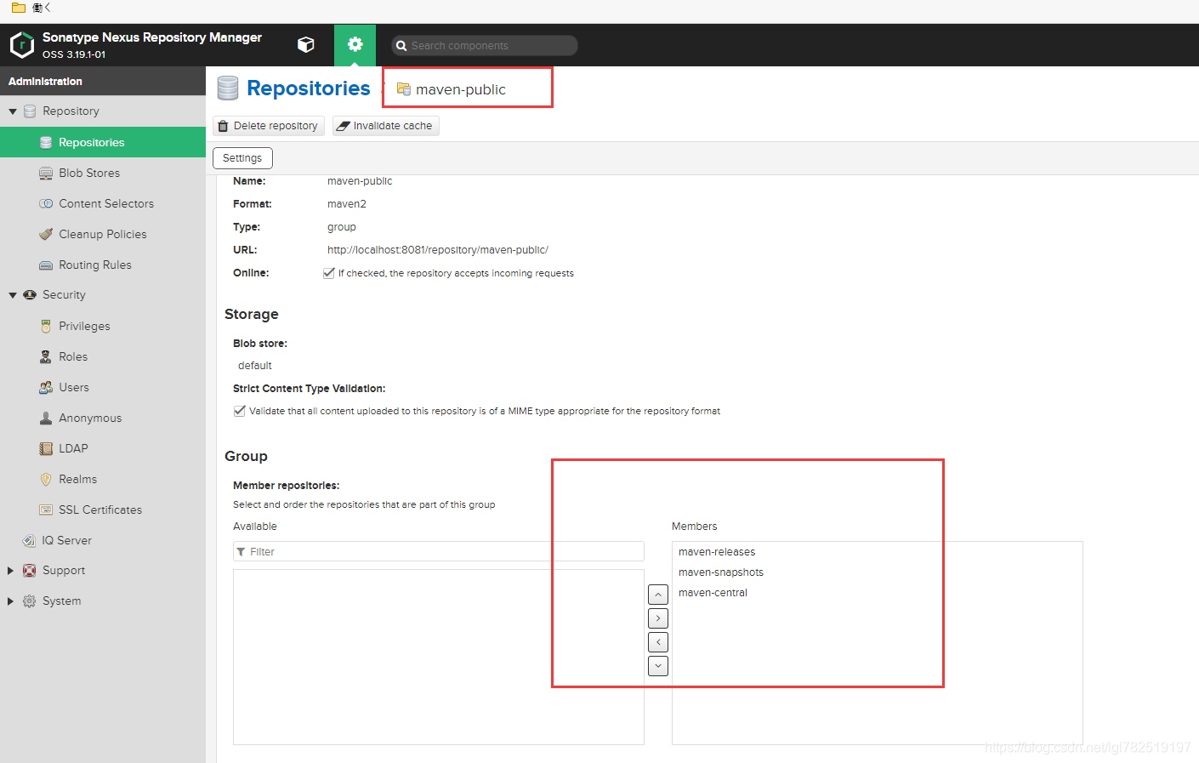Screen dimensions: 1199x763
Task: Move selected member up with the up arrow
Action: (658, 595)
